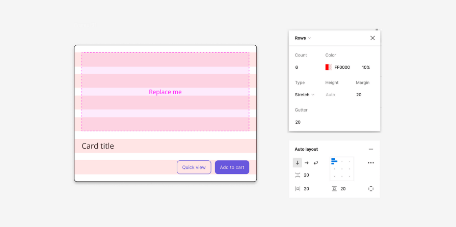
Task: Open the Rows grid type dropdown
Action: click(303, 38)
